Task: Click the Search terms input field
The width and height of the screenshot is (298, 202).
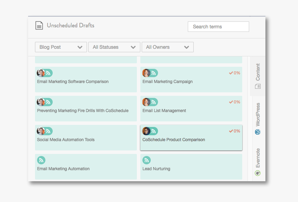Action: (218, 27)
